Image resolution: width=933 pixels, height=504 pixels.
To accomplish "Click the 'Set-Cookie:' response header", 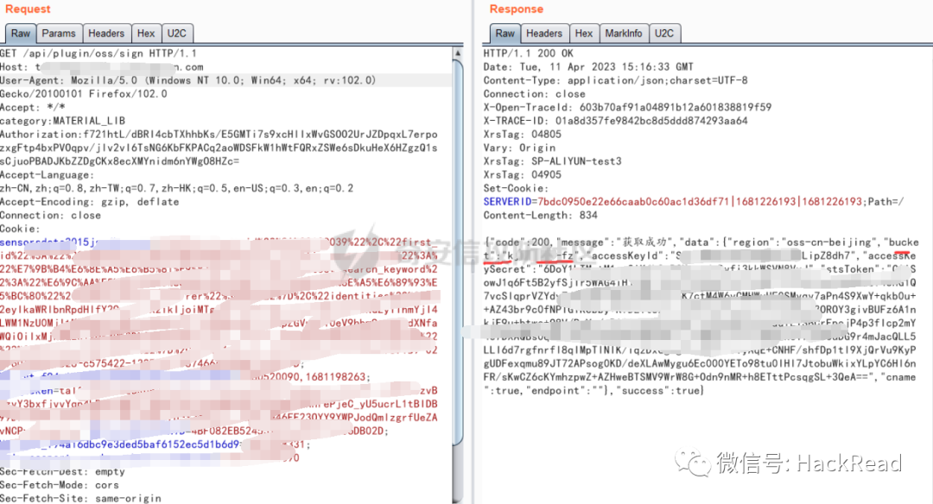I will click(x=515, y=188).
